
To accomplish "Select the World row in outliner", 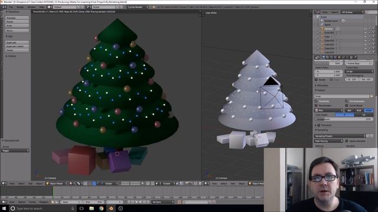I will [x=327, y=25].
